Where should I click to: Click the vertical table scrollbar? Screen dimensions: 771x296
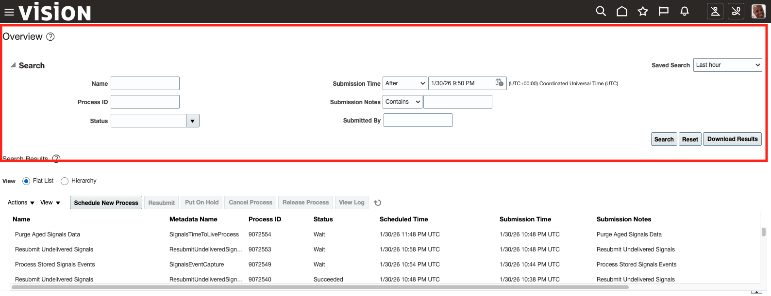[x=764, y=232]
